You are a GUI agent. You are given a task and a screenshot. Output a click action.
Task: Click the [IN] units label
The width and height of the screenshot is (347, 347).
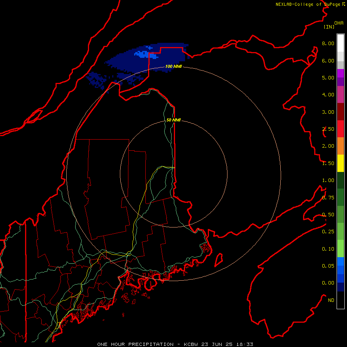[329, 27]
